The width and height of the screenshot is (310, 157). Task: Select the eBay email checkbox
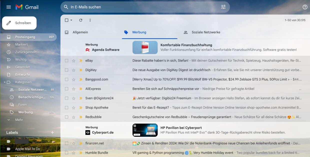point(66,61)
